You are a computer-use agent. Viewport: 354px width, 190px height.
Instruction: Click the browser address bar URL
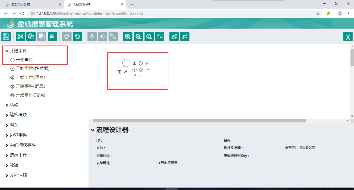(90, 13)
